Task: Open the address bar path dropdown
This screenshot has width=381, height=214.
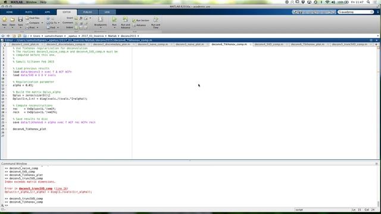Action: point(378,36)
